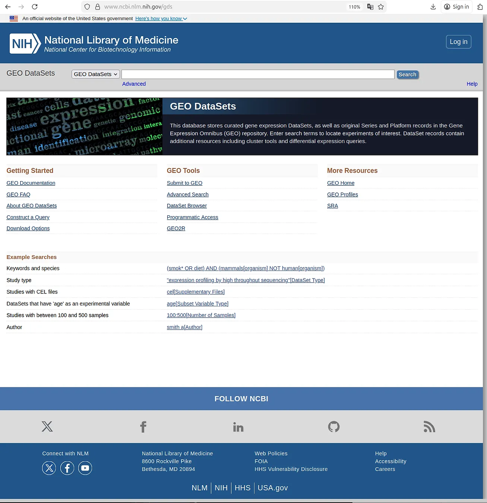Viewport: 487px width, 503px height.
Task: Click the extensions icon beside Sign in
Action: click(480, 7)
